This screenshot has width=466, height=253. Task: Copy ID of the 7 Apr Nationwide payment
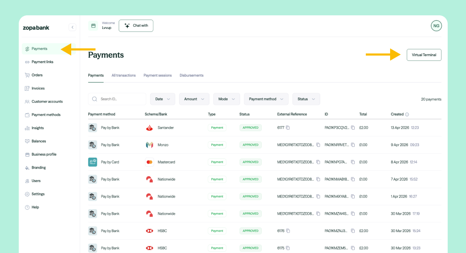(353, 179)
